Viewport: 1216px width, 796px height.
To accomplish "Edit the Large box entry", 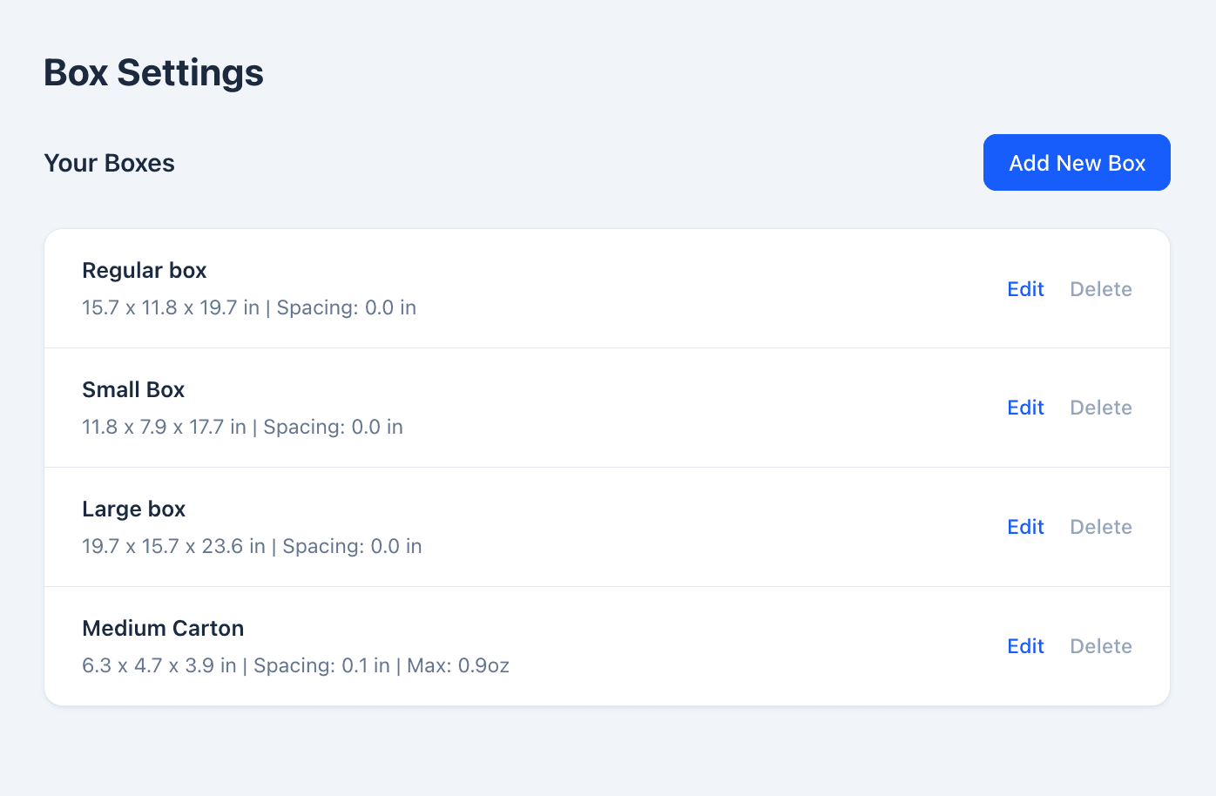I will [x=1025, y=527].
